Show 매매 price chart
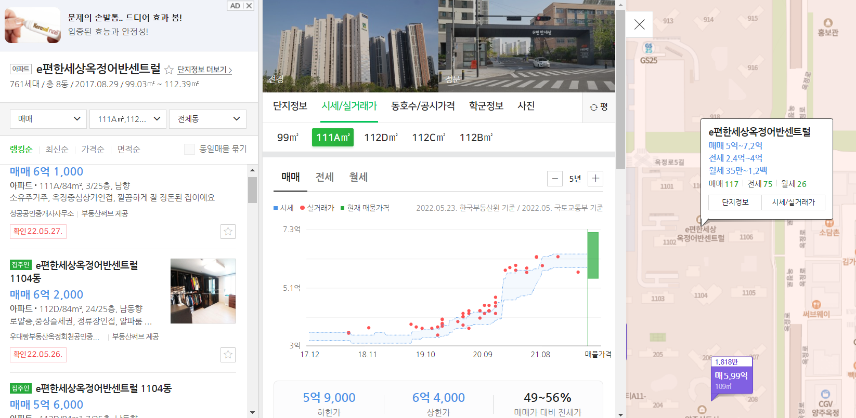The width and height of the screenshot is (856, 418). (291, 177)
